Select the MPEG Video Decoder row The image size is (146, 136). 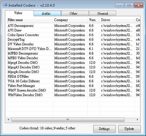point(73,58)
